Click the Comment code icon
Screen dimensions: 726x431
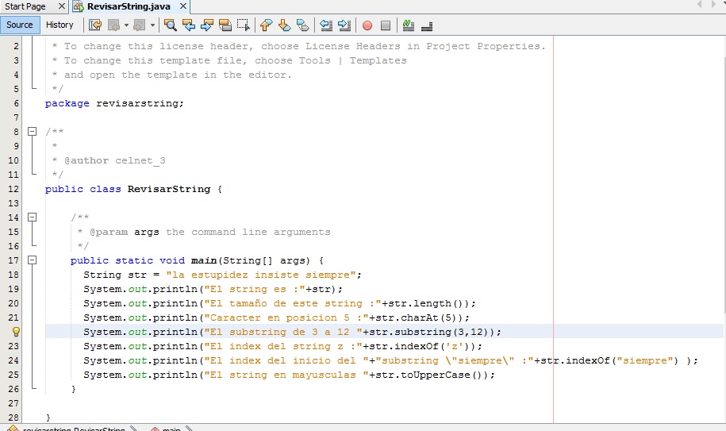[x=409, y=25]
